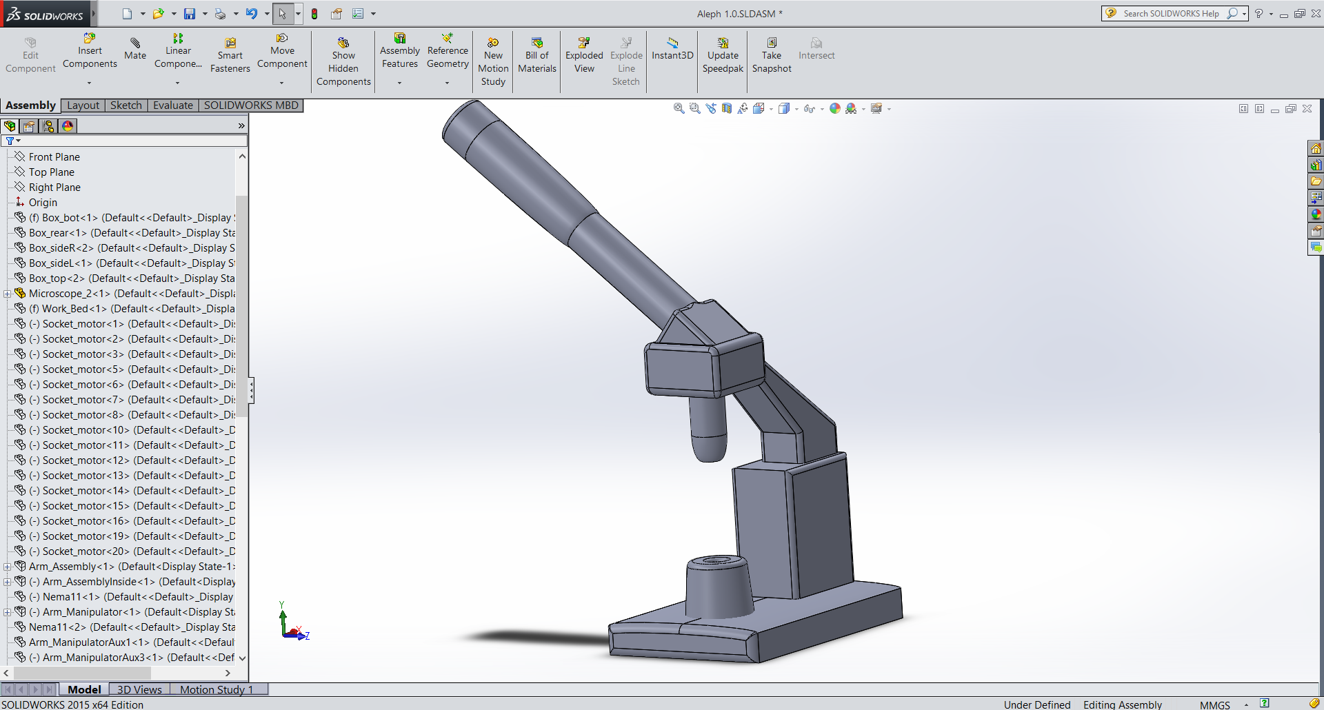
Task: Click the Undo arrow icon
Action: [x=252, y=14]
